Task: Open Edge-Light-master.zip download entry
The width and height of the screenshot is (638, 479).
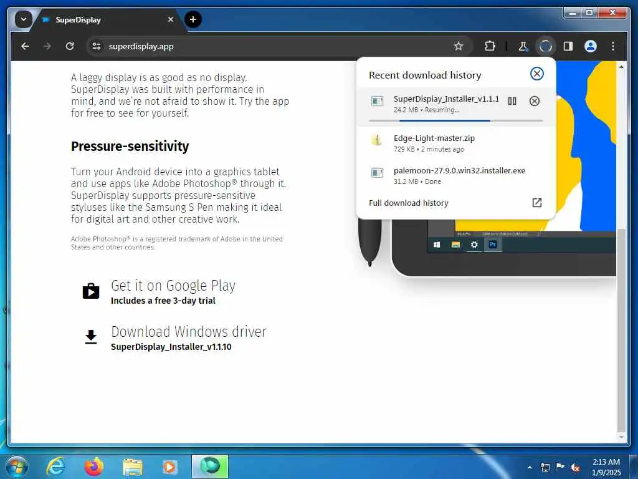Action: pos(455,143)
